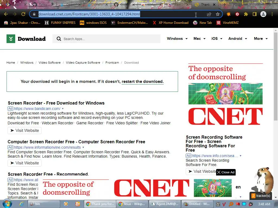Click 'restart the download' link
Image resolution: width=278 pixels, height=208 pixels.
(143, 82)
